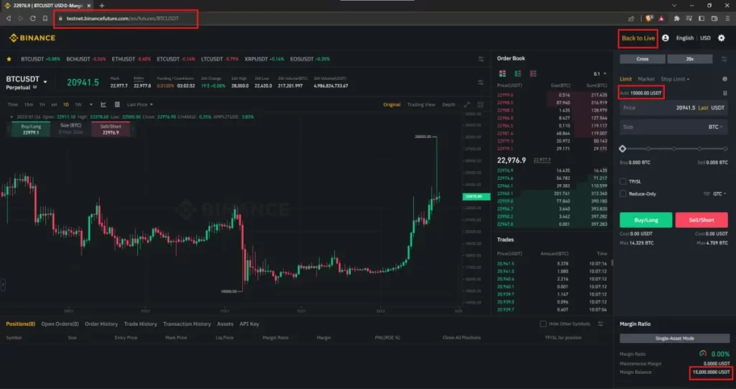Viewport: 736px width, 389px height.
Task: Expand the chart to fullscreen
Action: coord(466,104)
